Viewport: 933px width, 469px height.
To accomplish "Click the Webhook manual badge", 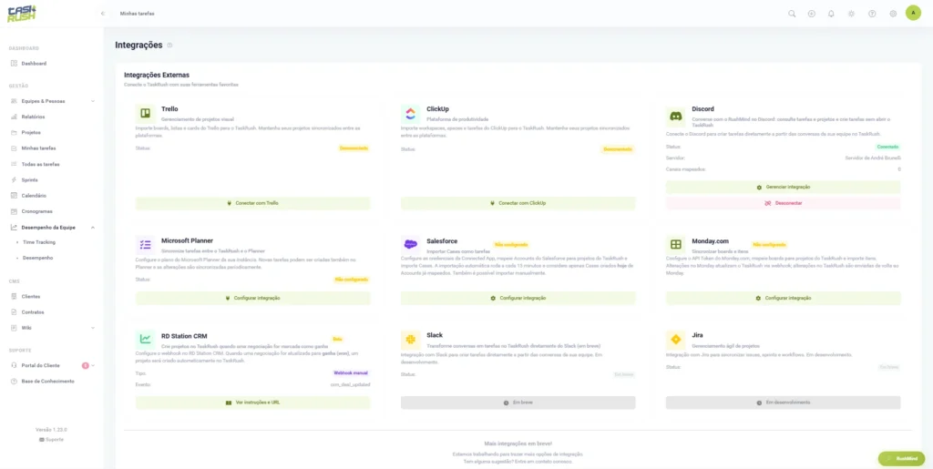I will pyautogui.click(x=351, y=373).
